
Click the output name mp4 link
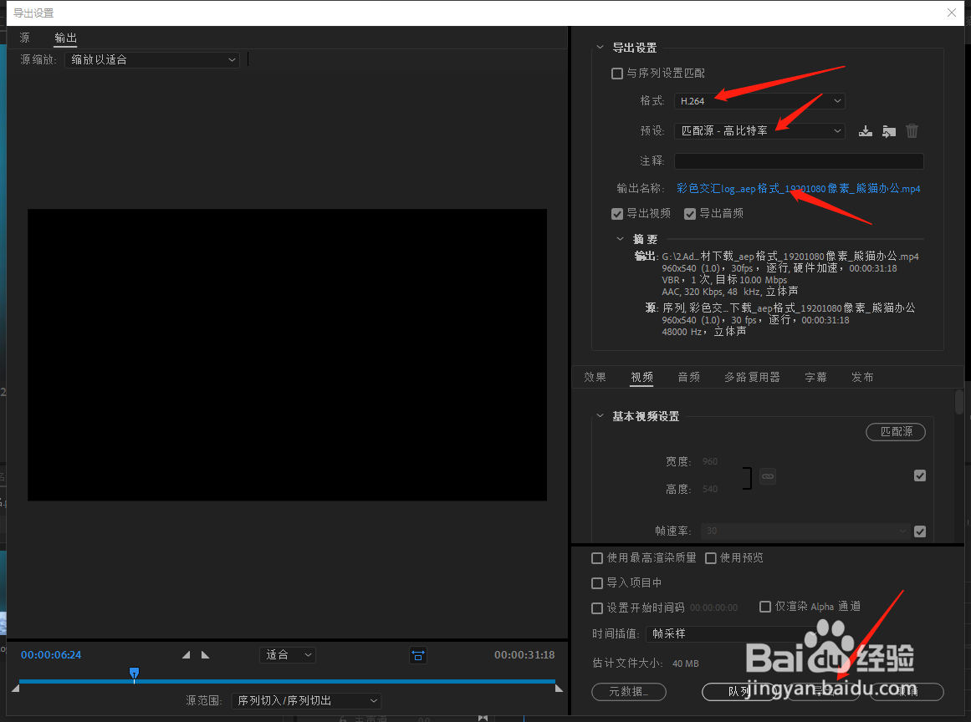click(798, 189)
